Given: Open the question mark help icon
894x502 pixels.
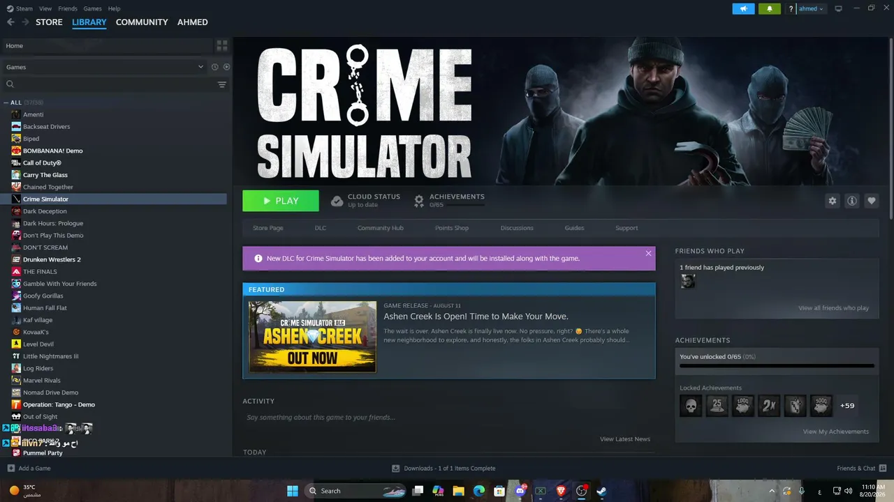Looking at the screenshot, I should click(x=791, y=9).
